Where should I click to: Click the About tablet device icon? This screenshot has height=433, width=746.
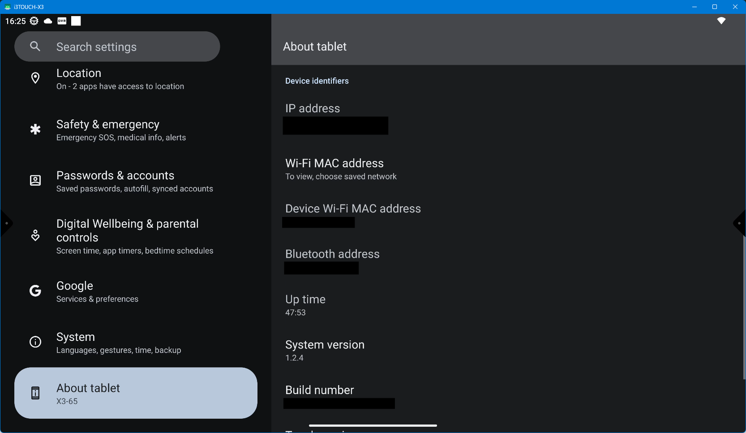(35, 393)
